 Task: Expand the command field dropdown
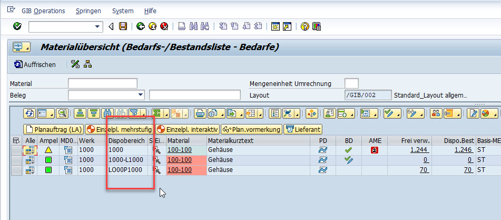pyautogui.click(x=98, y=26)
